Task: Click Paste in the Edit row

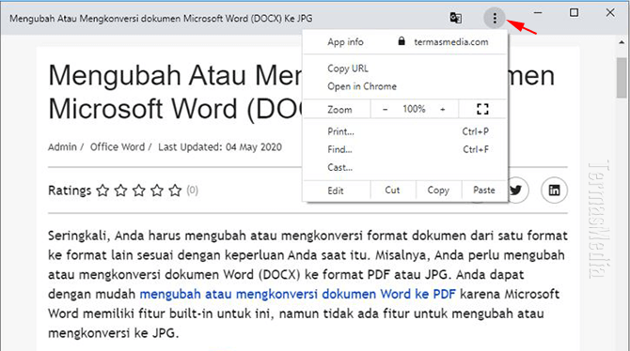Action: [484, 191]
